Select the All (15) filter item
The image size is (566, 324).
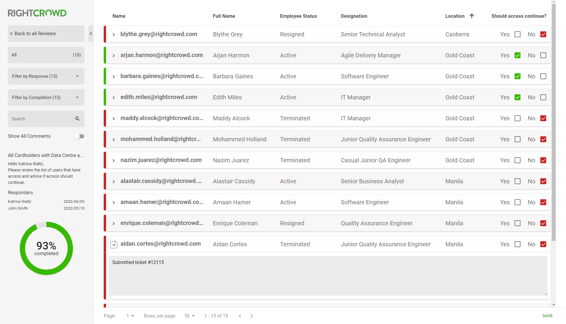pos(46,55)
